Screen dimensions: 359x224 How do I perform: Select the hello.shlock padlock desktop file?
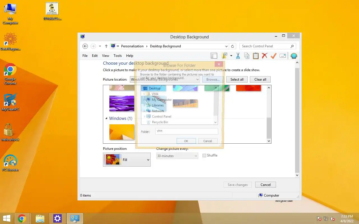point(10,132)
